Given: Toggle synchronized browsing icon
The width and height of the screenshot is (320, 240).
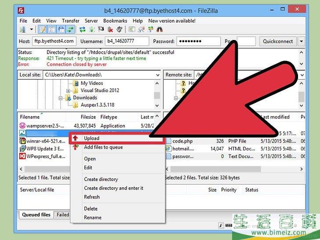Looking at the screenshot, I should [151, 29].
